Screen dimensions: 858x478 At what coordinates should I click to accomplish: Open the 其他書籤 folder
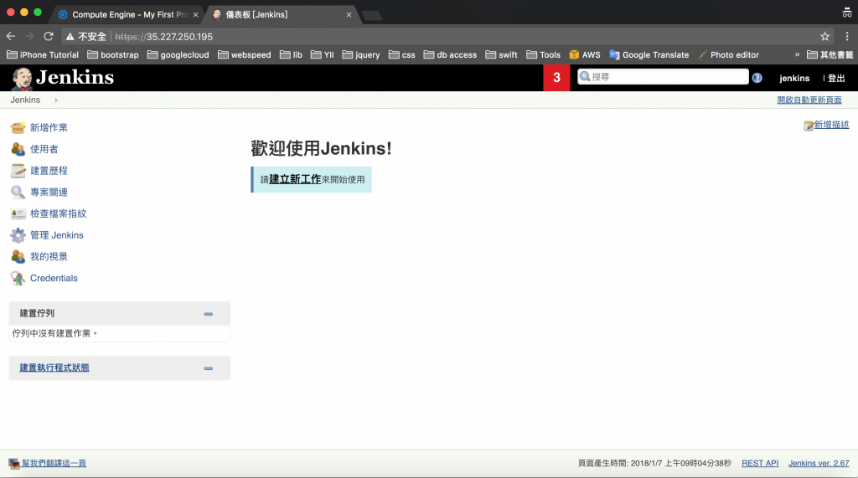click(830, 54)
